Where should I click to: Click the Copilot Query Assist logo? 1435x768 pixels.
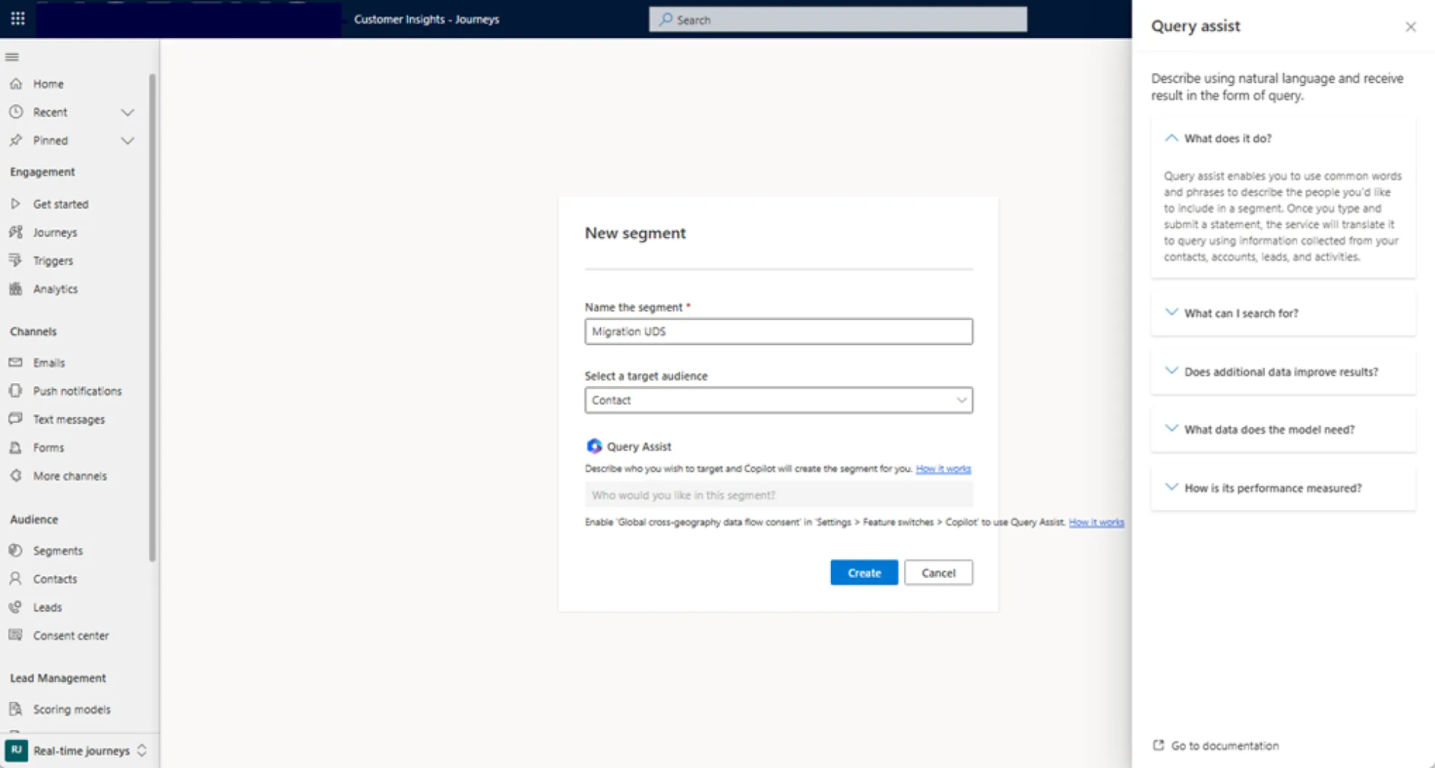coord(594,446)
